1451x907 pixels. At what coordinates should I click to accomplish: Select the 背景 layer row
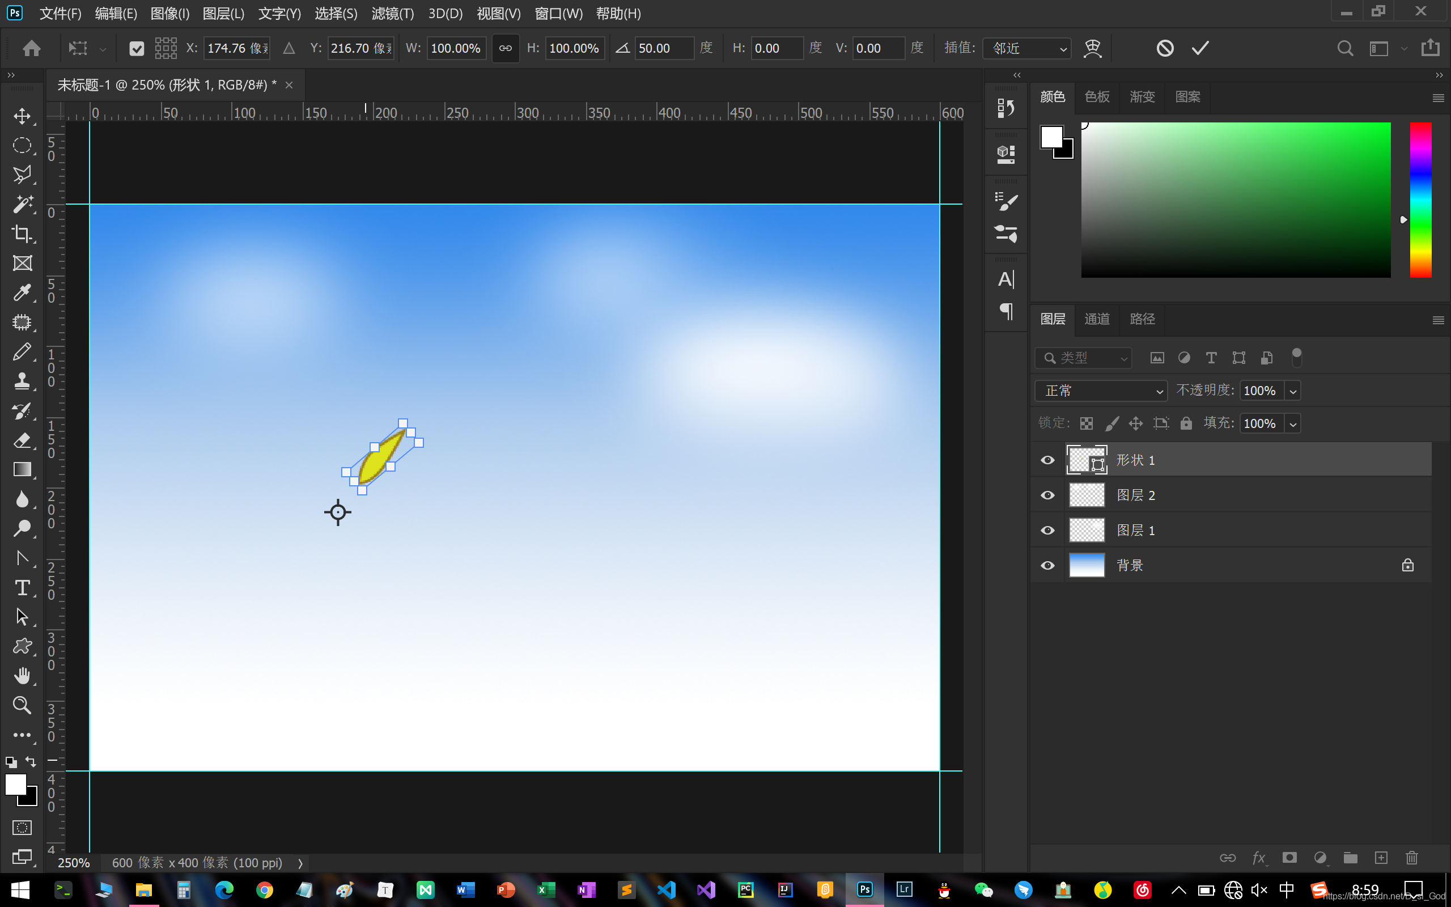1231,566
